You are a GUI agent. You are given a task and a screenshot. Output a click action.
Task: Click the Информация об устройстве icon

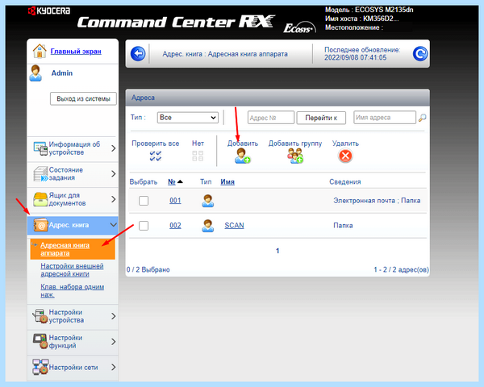pyautogui.click(x=40, y=148)
